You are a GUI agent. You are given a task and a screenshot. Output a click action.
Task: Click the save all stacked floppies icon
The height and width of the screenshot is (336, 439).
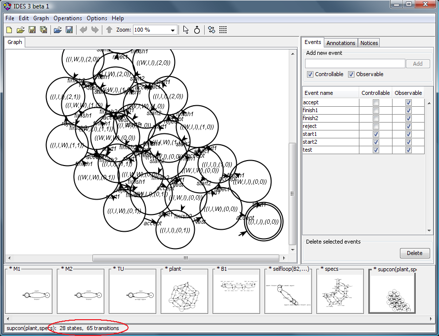[44, 30]
